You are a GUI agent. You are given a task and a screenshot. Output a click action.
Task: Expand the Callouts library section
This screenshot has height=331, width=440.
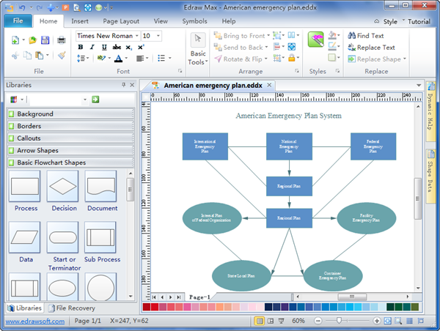(29, 138)
